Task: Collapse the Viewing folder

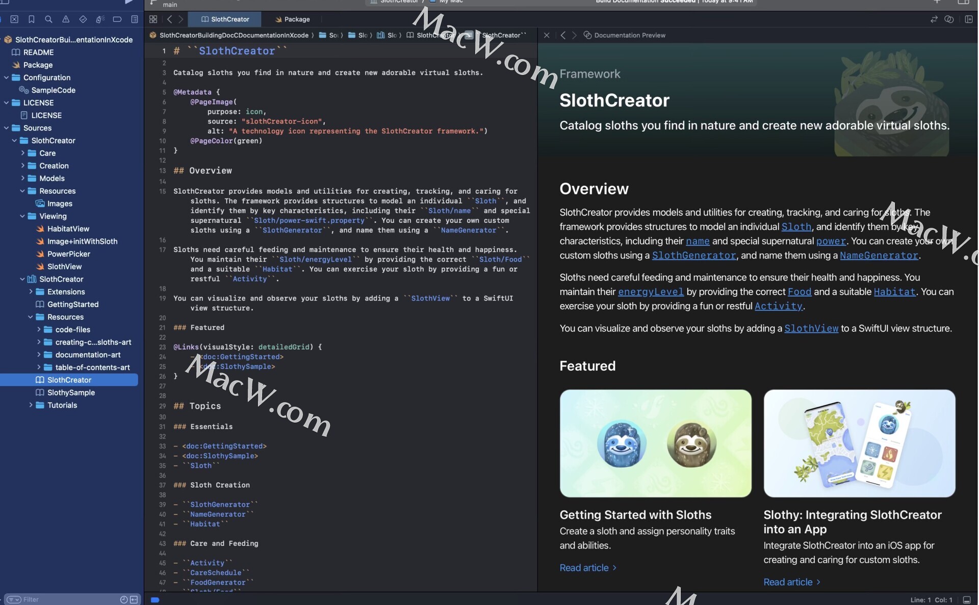Action: (22, 216)
